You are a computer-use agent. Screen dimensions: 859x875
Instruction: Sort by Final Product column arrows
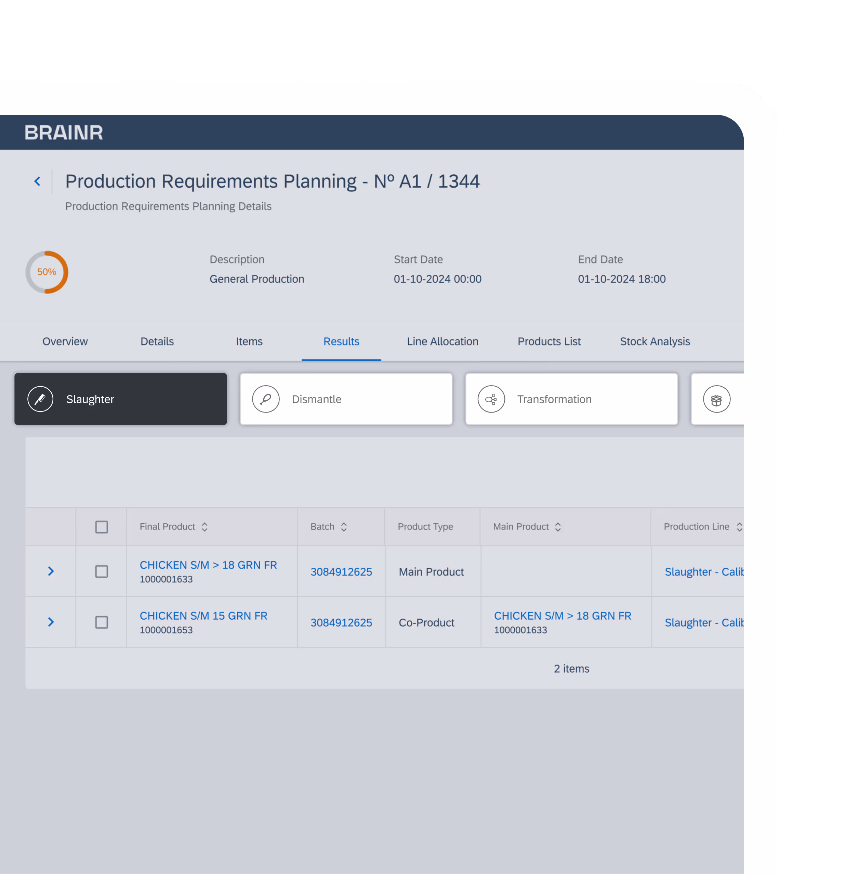(x=204, y=527)
